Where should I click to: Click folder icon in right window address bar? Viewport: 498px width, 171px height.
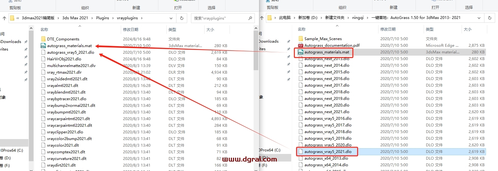pyautogui.click(x=269, y=18)
